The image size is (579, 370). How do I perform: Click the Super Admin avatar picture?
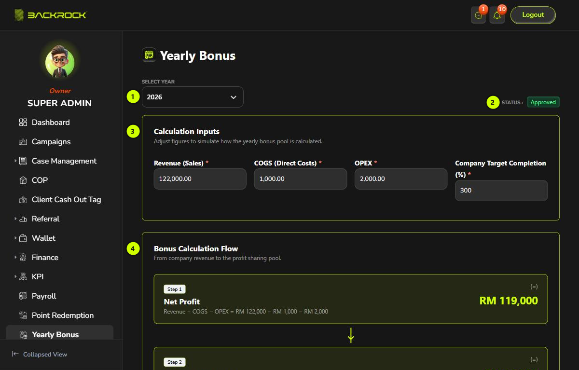pyautogui.click(x=60, y=62)
